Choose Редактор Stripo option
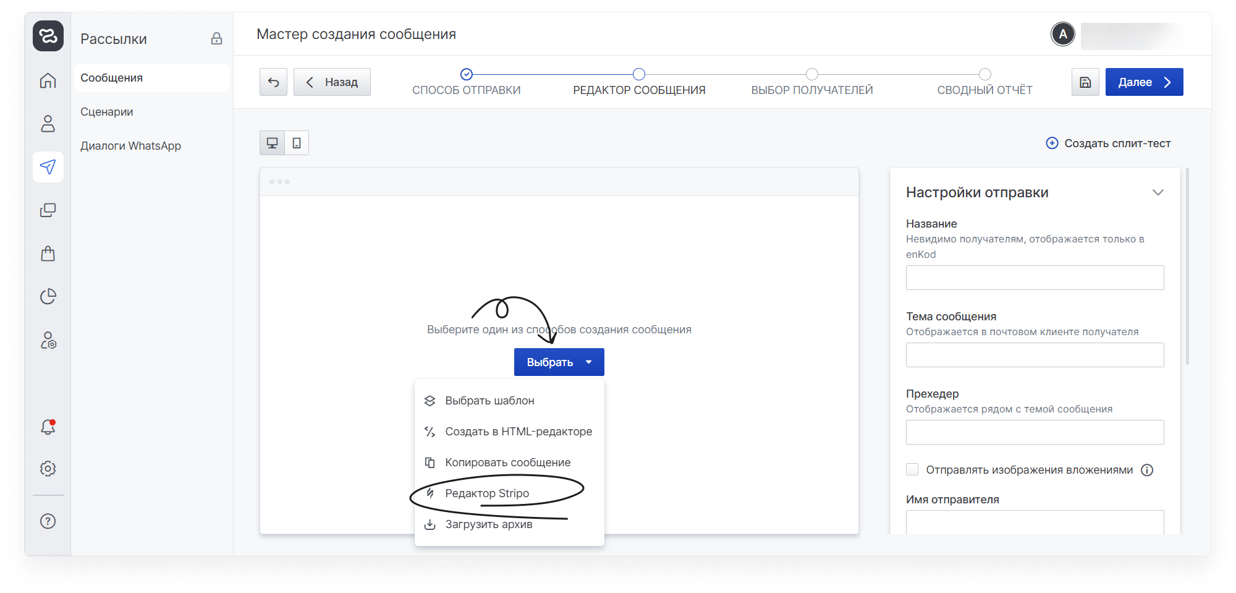Image resolution: width=1236 pixels, height=593 pixels. click(509, 493)
